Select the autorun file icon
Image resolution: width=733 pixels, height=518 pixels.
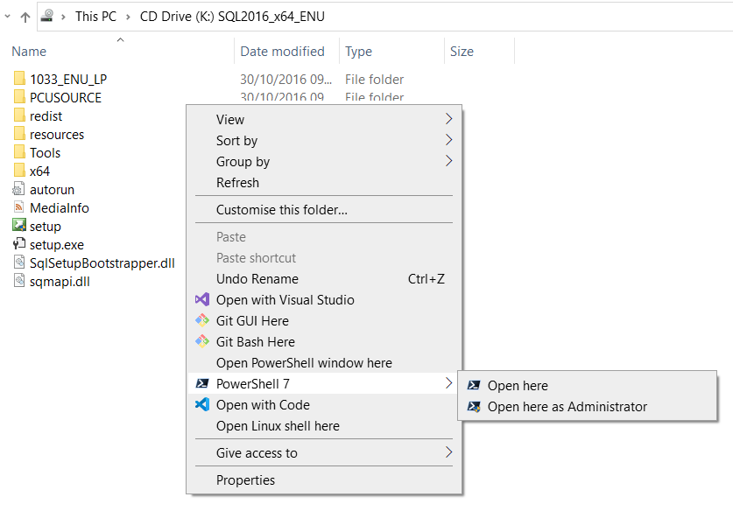[x=20, y=189]
